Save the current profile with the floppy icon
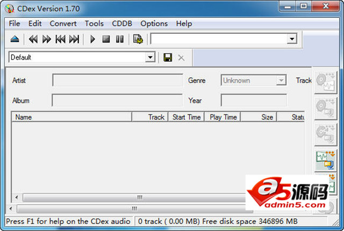 (x=168, y=57)
